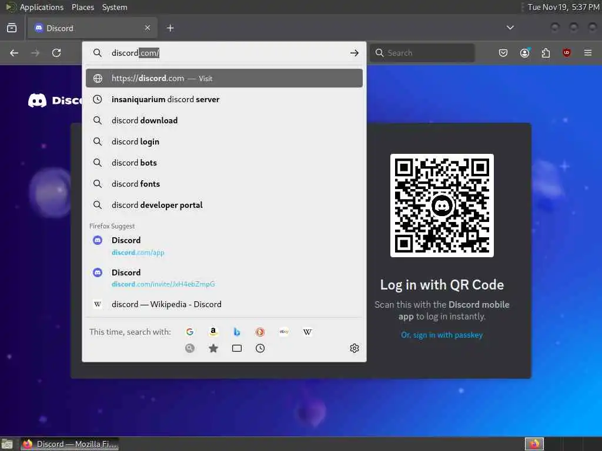Open the Places menu
Image resolution: width=602 pixels, height=451 pixels.
pyautogui.click(x=82, y=7)
